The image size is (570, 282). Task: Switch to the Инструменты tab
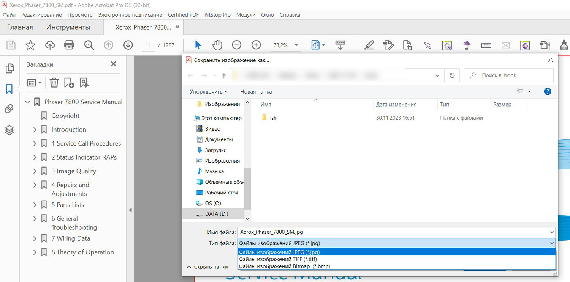[68, 27]
